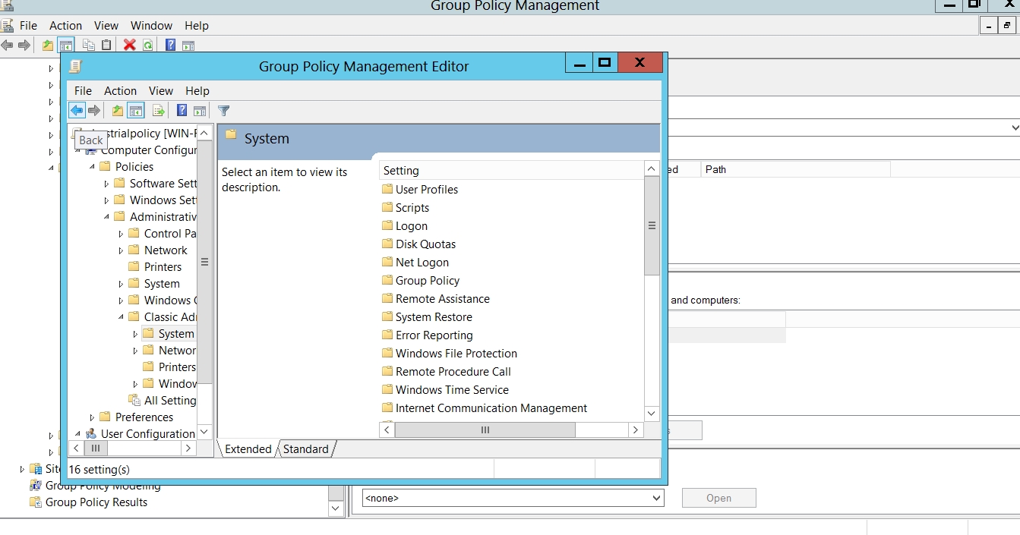Click the settings list horizontal scrollbar thumb
This screenshot has width=1020, height=535.
(485, 430)
